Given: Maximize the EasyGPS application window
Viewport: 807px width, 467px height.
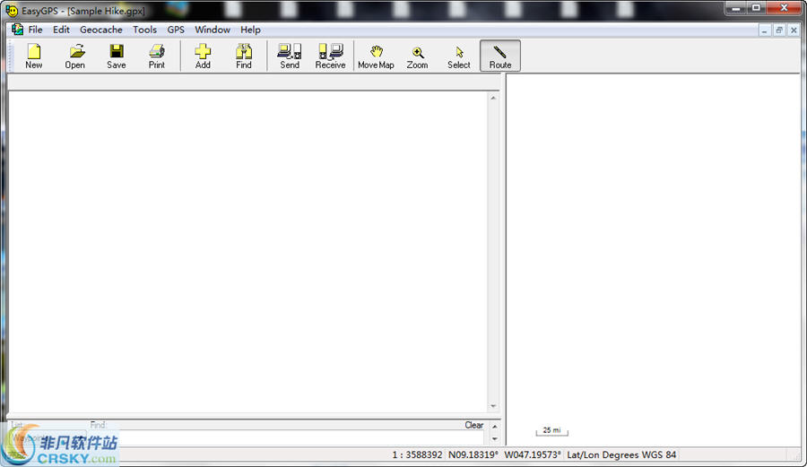Looking at the screenshot, I should click(x=756, y=8).
